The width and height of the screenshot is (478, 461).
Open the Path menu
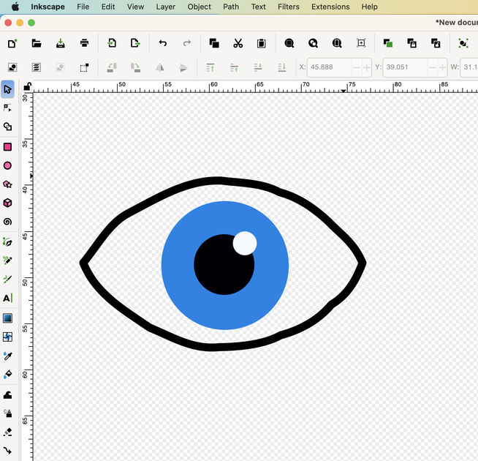[x=231, y=7]
